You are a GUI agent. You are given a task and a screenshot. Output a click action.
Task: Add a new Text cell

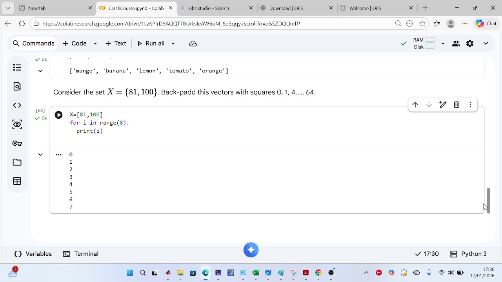[x=116, y=43]
